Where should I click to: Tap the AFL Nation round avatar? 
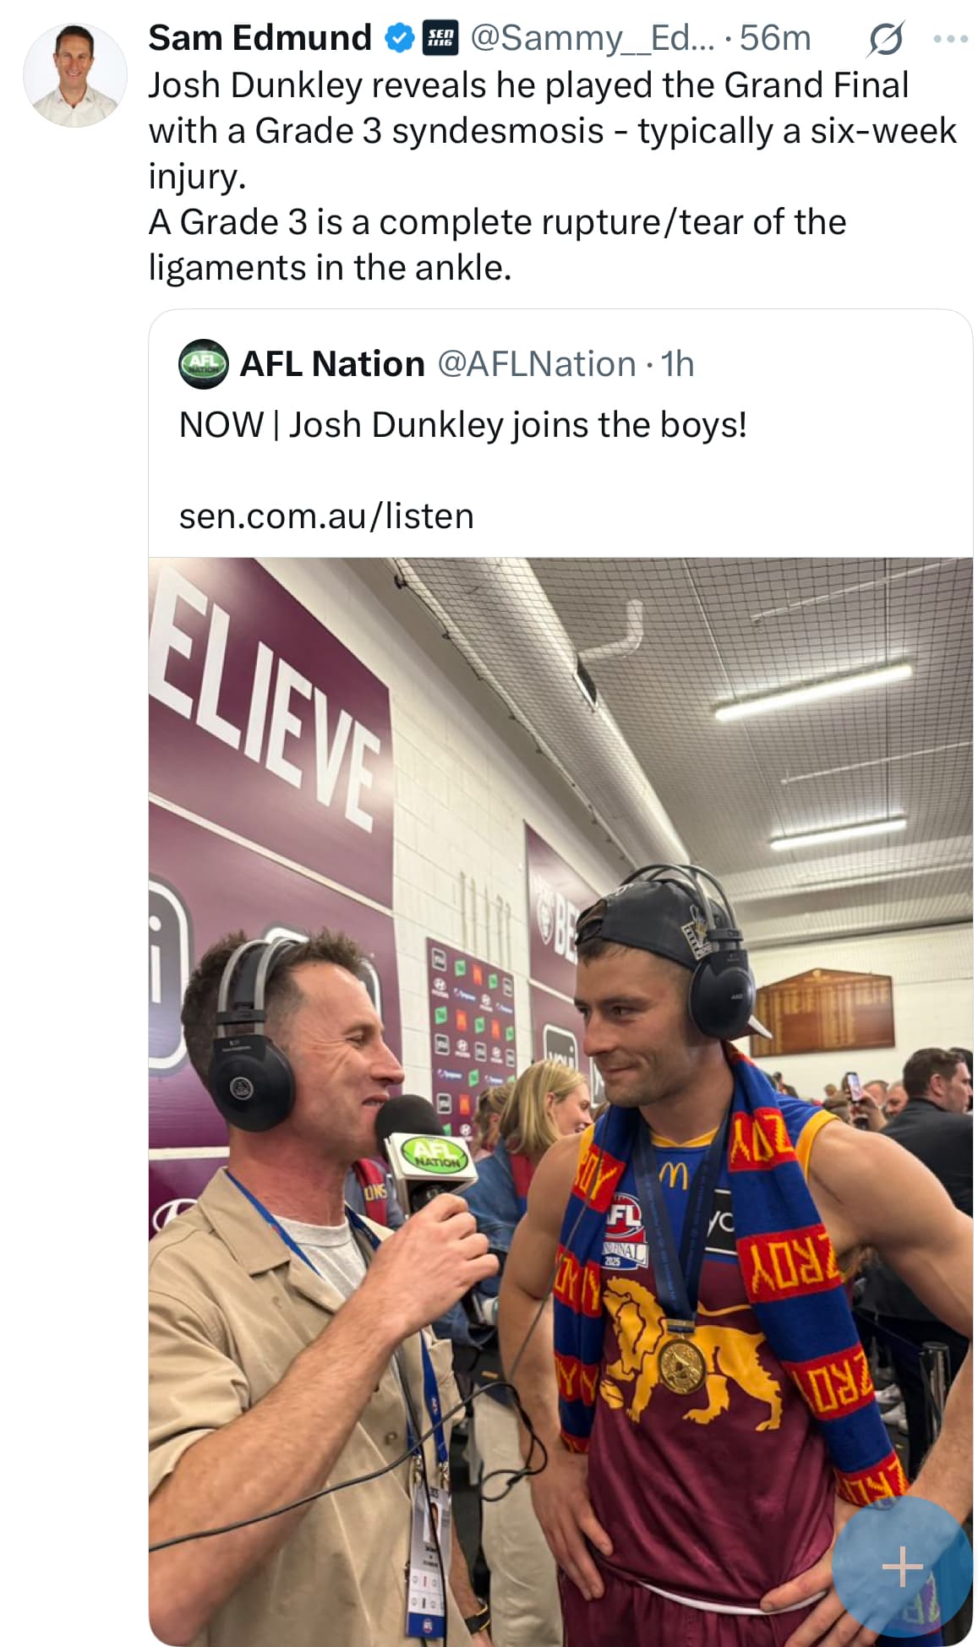coord(203,364)
